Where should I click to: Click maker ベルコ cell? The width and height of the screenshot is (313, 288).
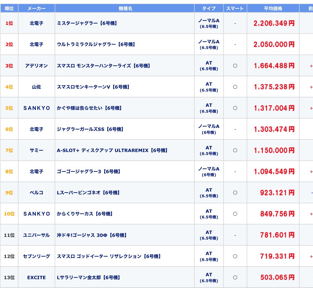[37, 193]
